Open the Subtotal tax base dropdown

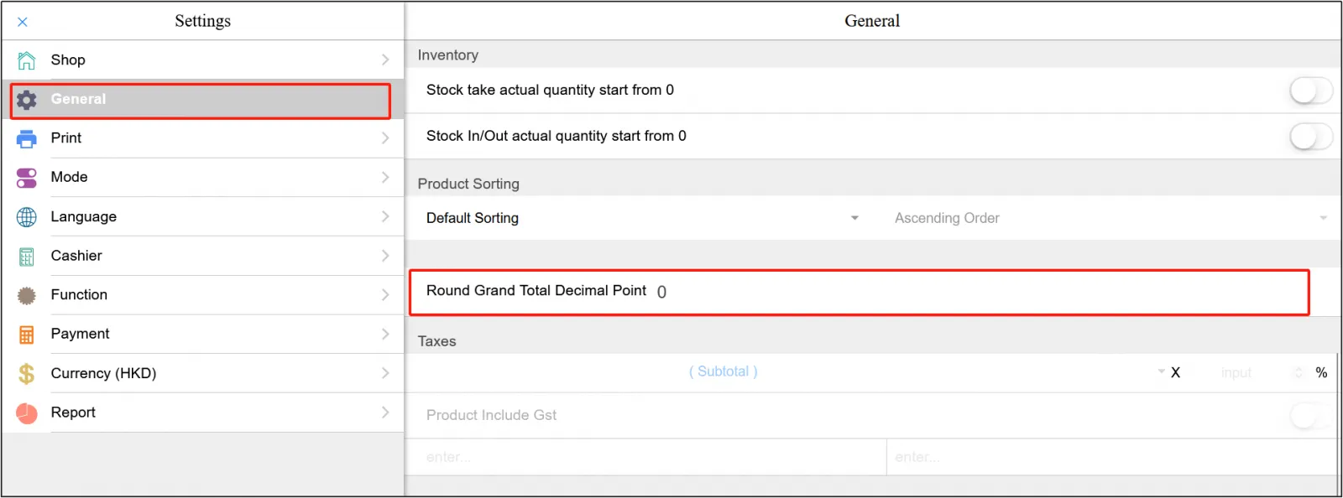click(1160, 371)
